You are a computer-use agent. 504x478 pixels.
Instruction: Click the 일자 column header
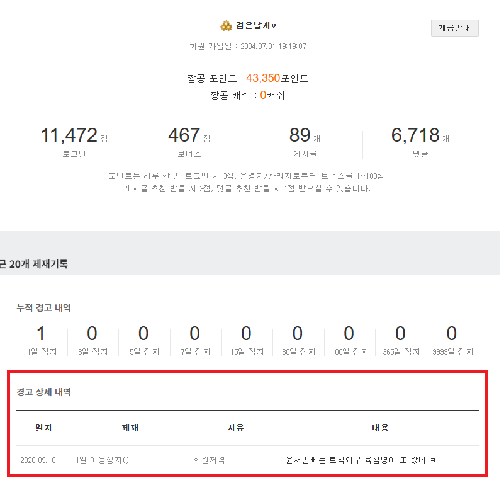click(43, 428)
